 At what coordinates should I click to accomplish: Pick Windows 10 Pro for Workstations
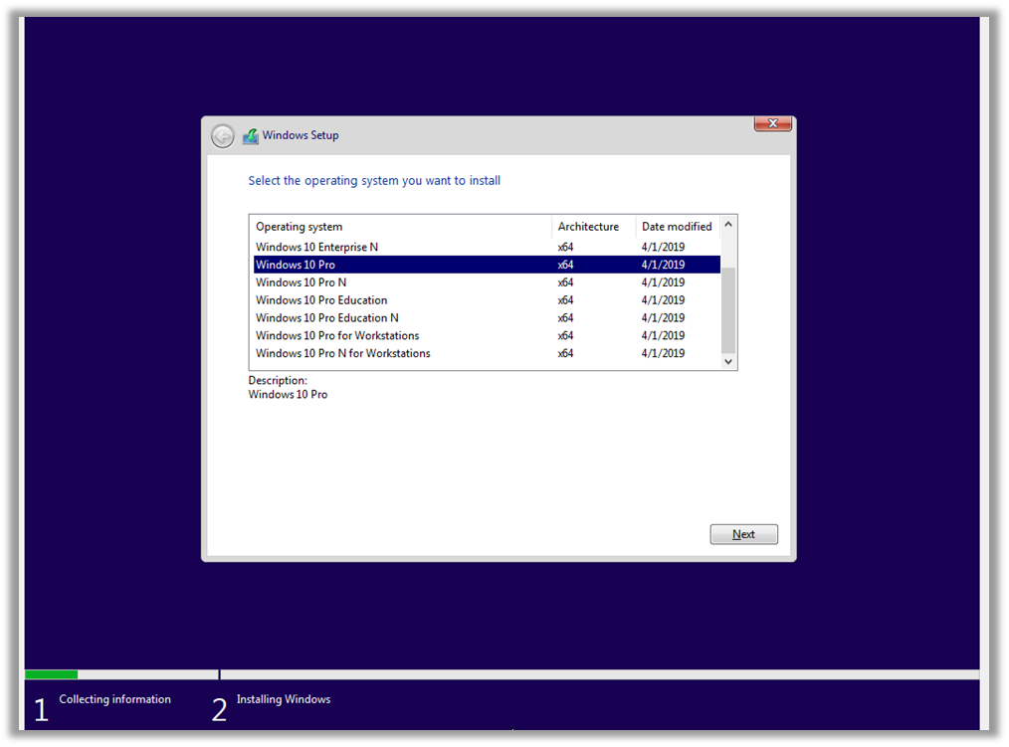pos(487,335)
